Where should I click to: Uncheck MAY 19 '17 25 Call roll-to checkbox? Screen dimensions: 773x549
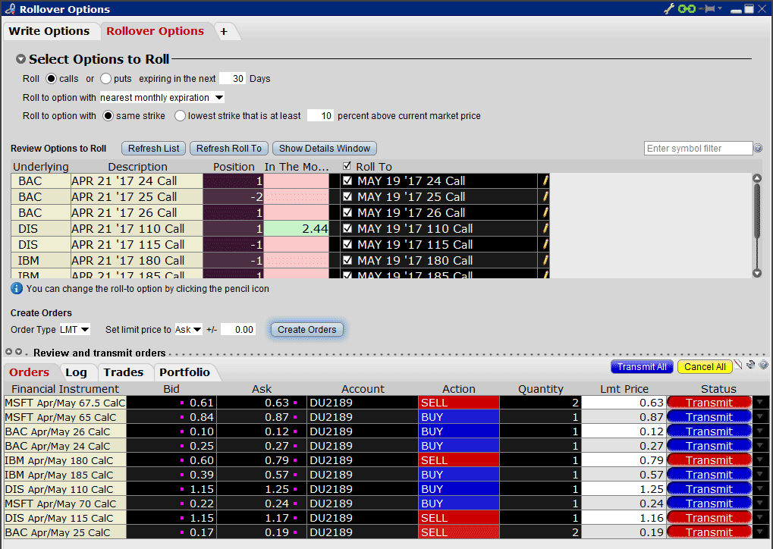pos(347,196)
